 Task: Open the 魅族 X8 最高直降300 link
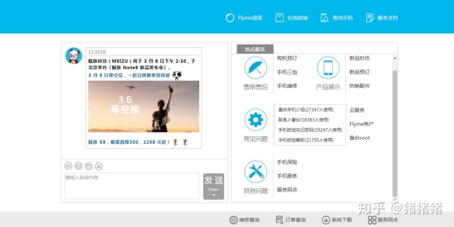[129, 142]
